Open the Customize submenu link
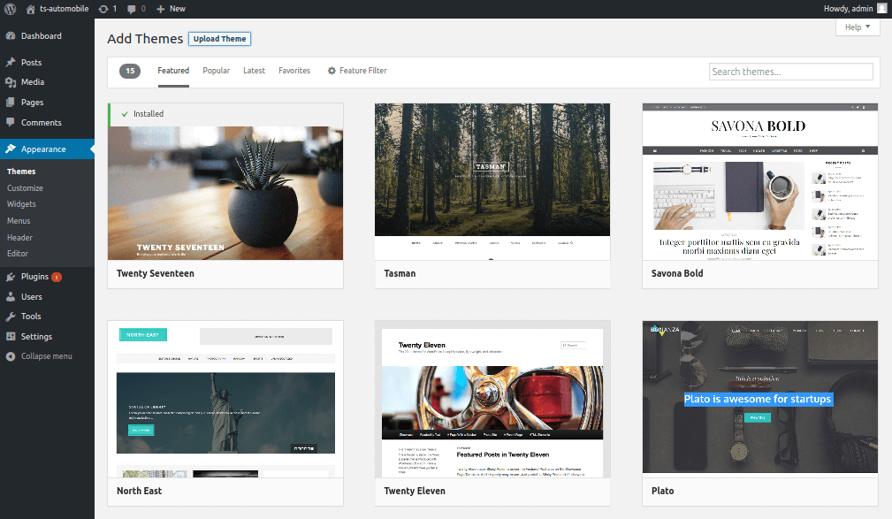This screenshot has width=892, height=519. [x=25, y=188]
